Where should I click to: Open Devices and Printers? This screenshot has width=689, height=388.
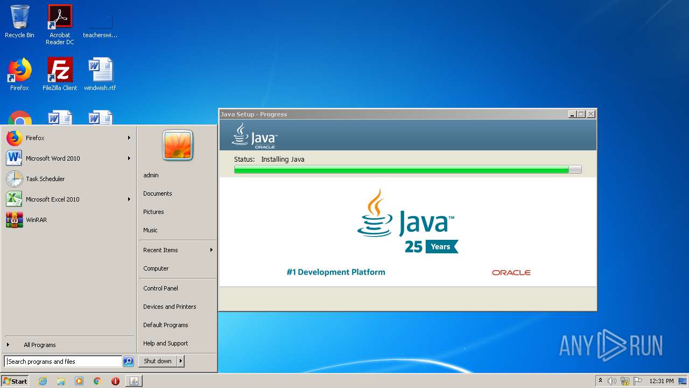170,307
